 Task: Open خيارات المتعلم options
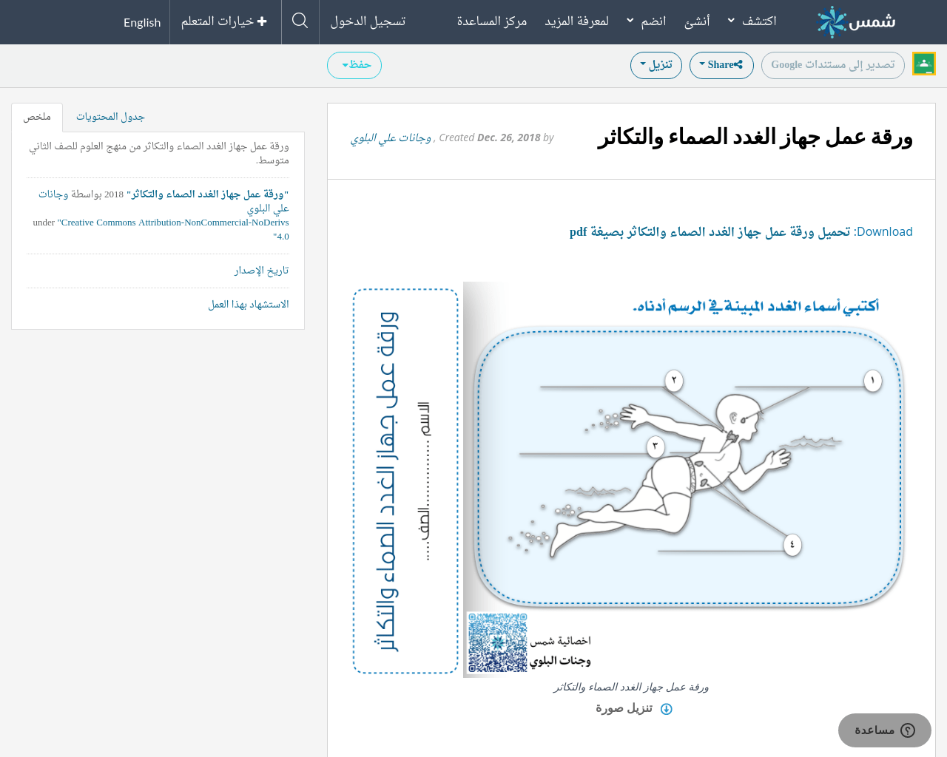[x=224, y=21]
